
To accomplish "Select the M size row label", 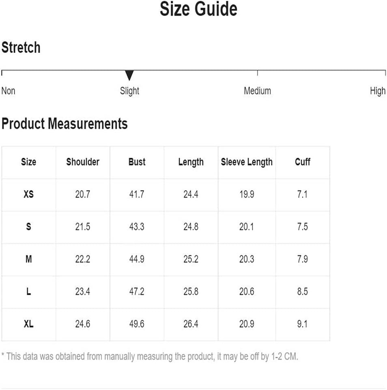I will (29, 259).
